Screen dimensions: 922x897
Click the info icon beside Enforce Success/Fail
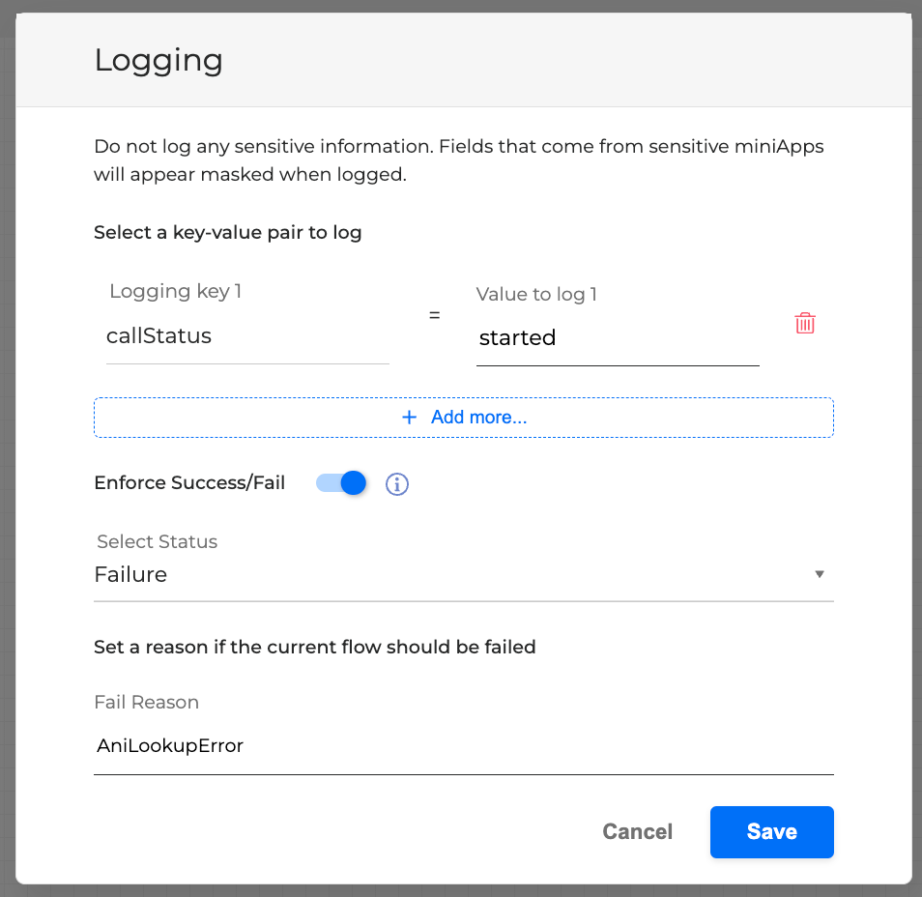[397, 484]
